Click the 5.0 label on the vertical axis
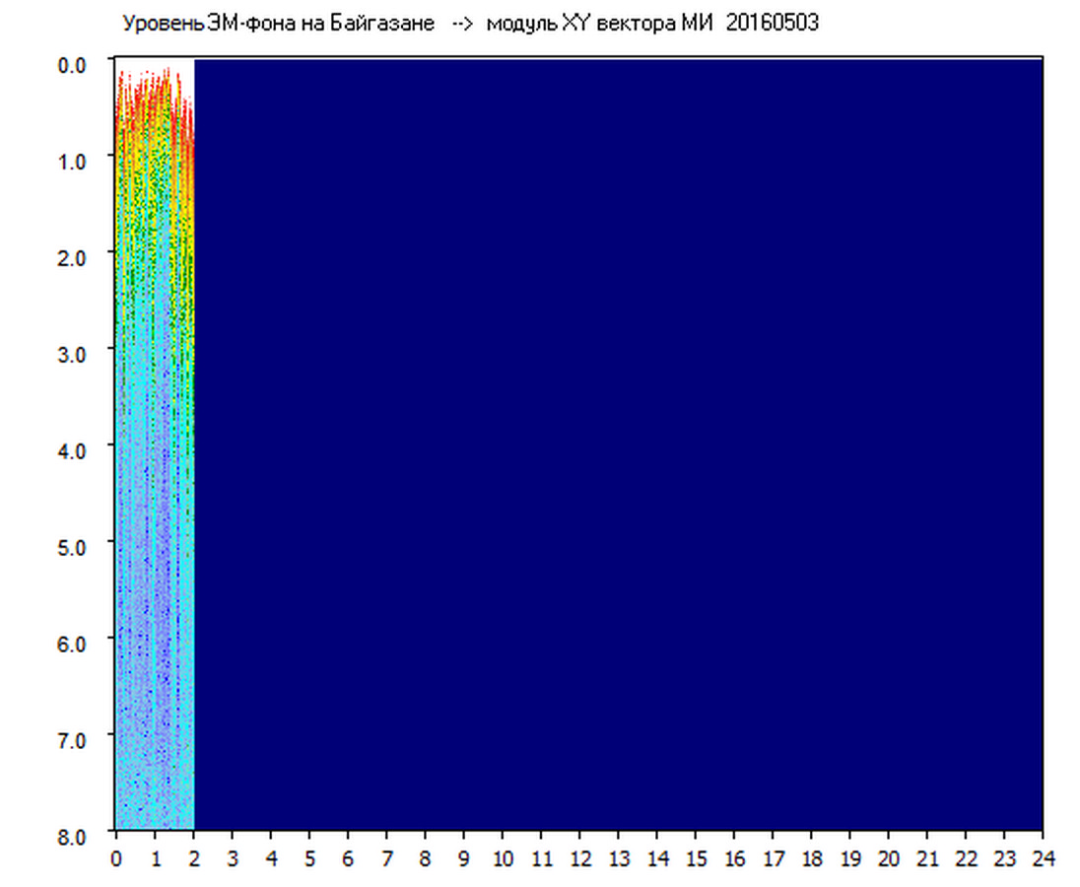This screenshot has height=887, width=1080. coord(74,546)
